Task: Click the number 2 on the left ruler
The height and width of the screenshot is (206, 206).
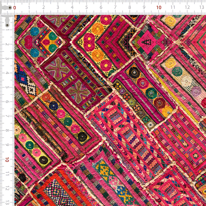Action: (x=7, y=44)
